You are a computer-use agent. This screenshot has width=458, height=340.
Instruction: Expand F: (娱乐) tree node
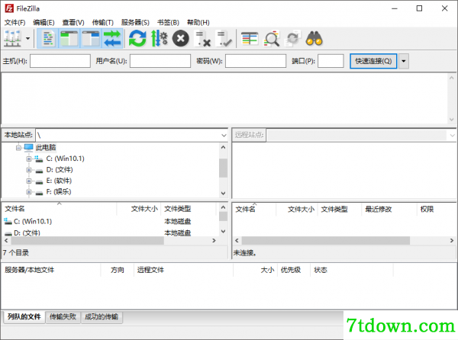(x=29, y=192)
